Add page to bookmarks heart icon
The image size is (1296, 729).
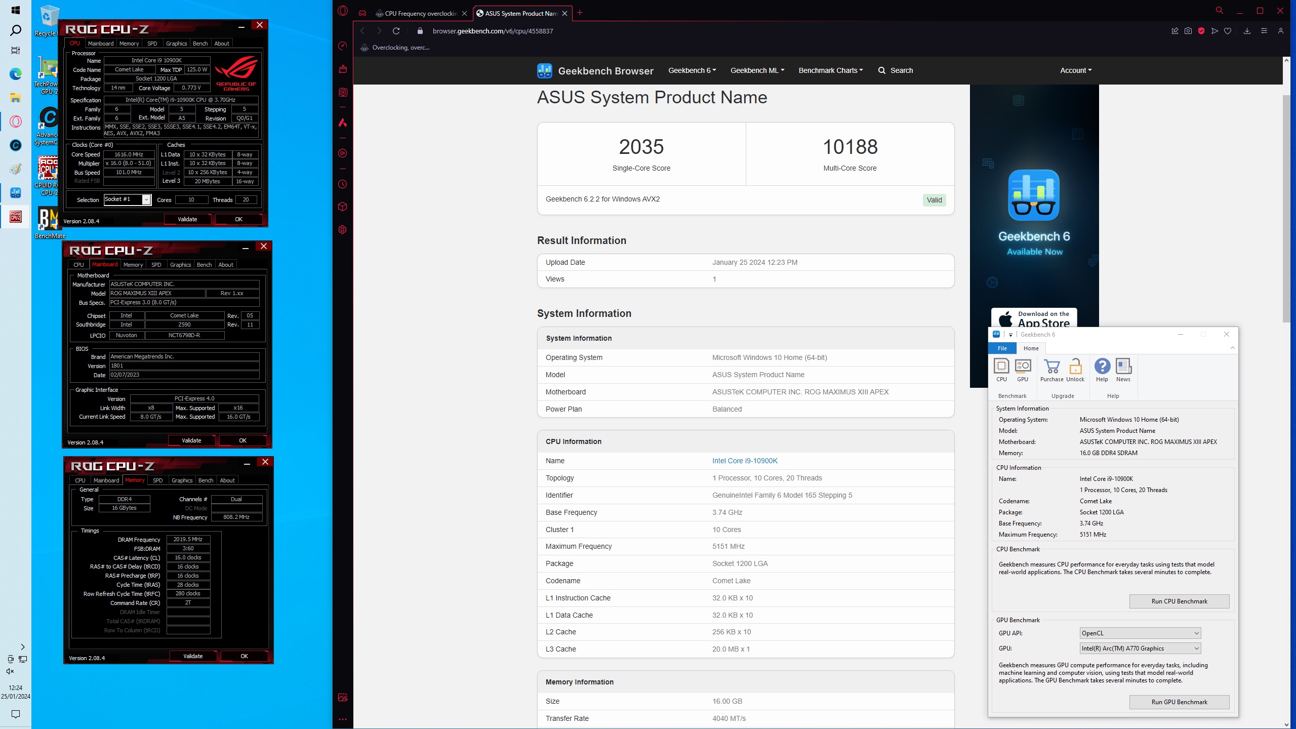[x=1228, y=31]
